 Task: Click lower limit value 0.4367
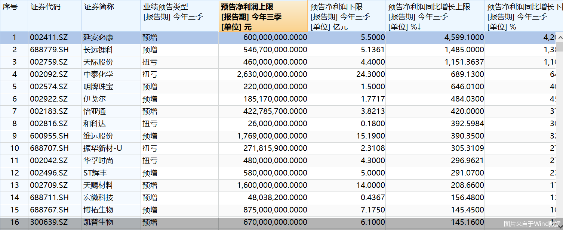[372, 198]
